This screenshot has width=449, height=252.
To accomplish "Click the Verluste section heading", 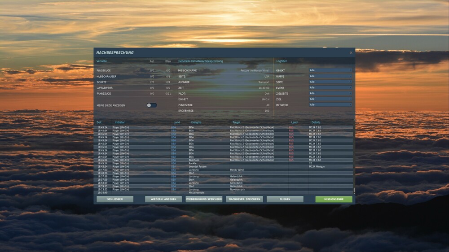I will [x=101, y=61].
